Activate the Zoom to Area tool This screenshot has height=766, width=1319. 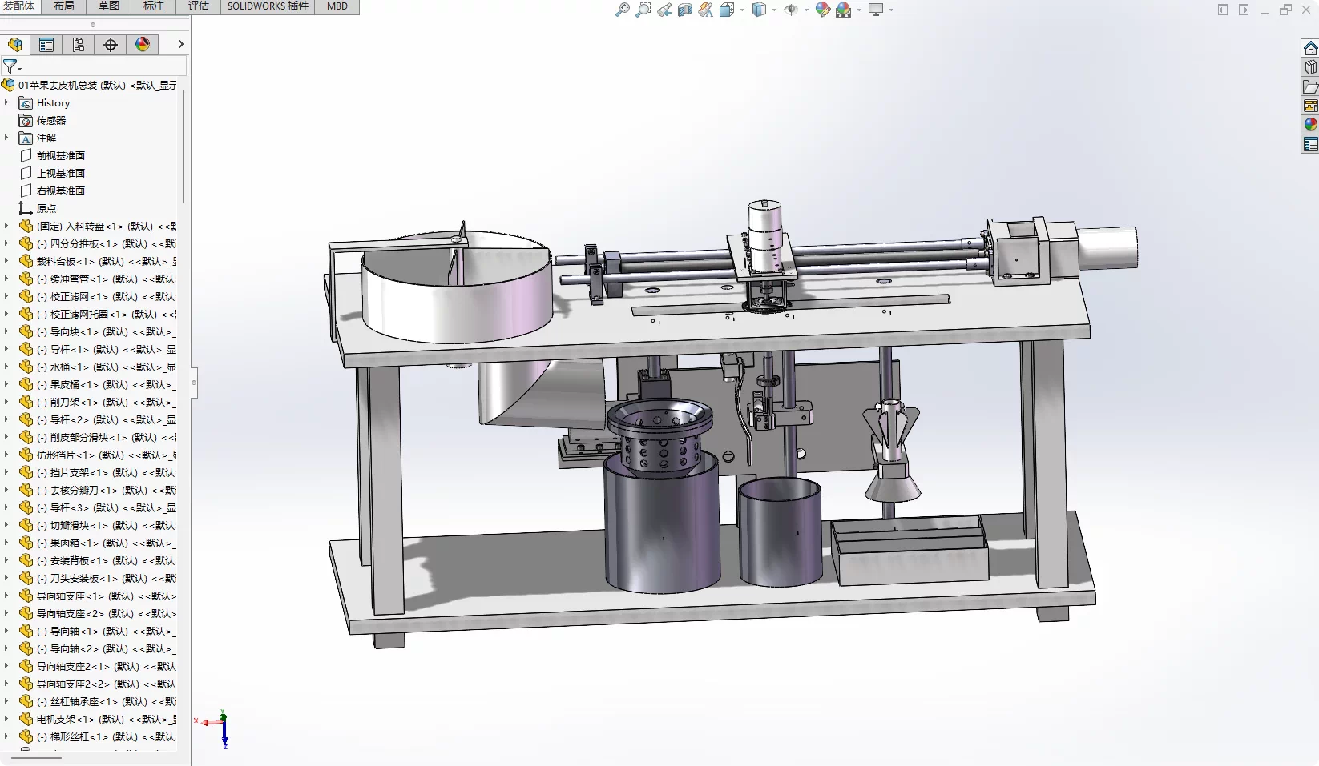click(x=643, y=10)
